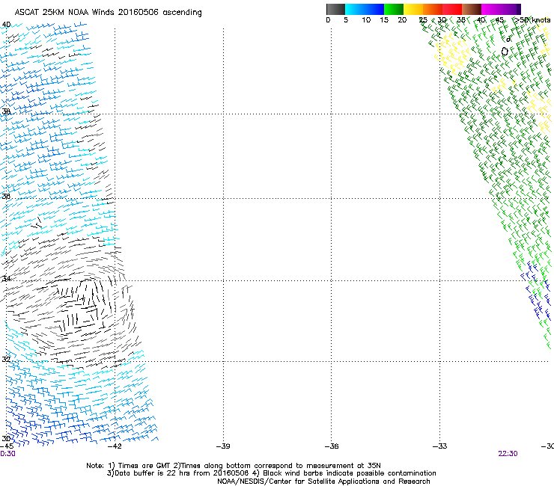Click the '0' label under the color bar

pos(328,20)
